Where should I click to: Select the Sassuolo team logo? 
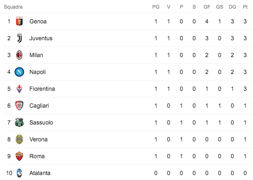coord(19,122)
